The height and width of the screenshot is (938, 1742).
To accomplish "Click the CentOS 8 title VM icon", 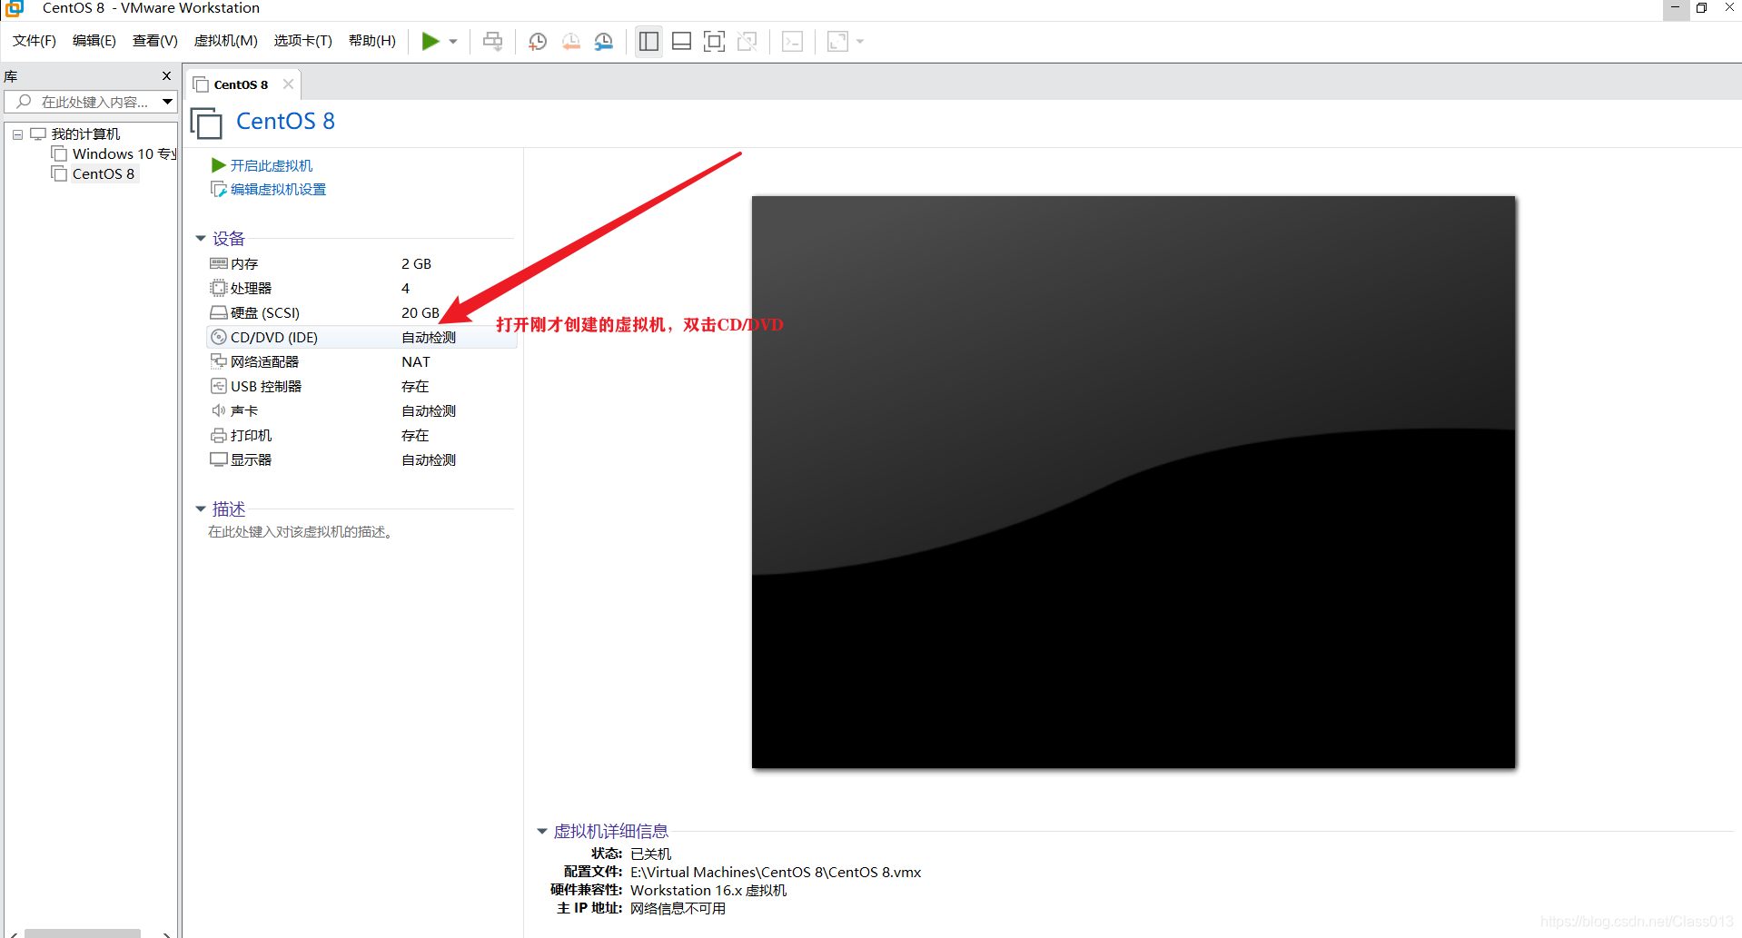I will pyautogui.click(x=206, y=123).
